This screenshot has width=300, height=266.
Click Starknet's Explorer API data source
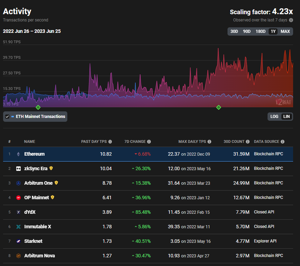pos(265,241)
